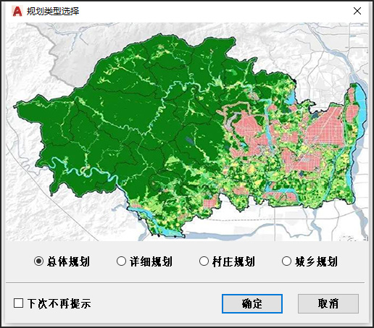This screenshot has width=374, height=328.
Task: Dismiss using the 取消 button
Action: (328, 303)
